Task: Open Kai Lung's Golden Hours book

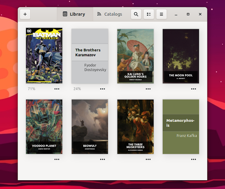Action: (x=135, y=56)
